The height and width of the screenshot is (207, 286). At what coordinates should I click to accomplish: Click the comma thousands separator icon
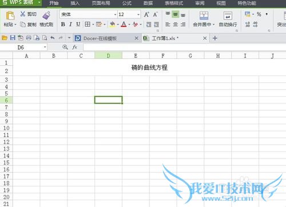click(x=267, y=14)
